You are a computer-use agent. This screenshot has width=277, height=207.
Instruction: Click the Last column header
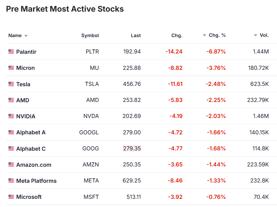tap(136, 36)
